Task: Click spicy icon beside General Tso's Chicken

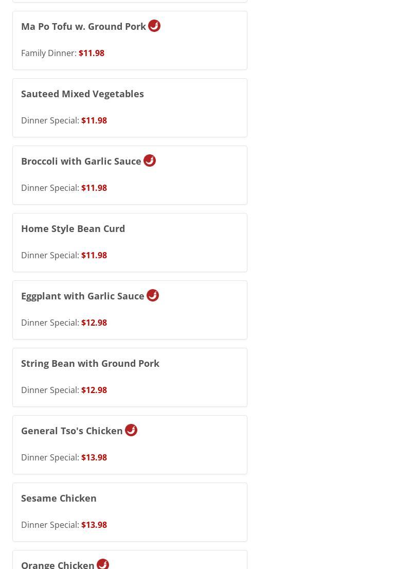Action: pos(131,430)
